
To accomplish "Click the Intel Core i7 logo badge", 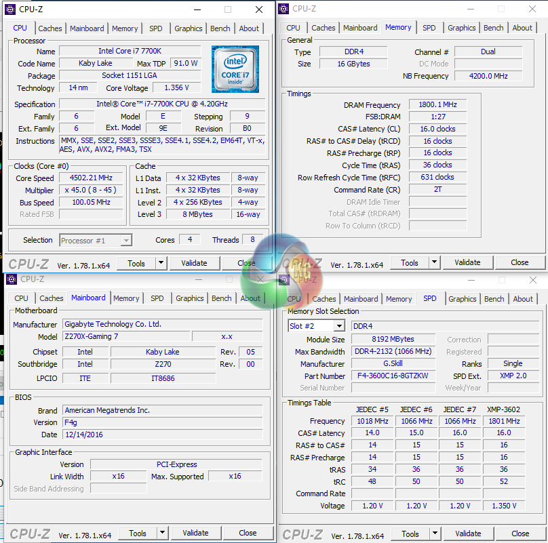I will [x=235, y=69].
